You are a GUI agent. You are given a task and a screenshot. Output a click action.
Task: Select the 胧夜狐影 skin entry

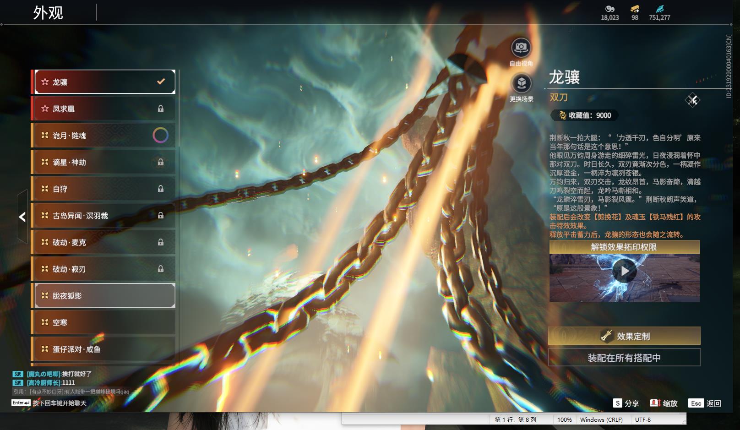coord(104,296)
